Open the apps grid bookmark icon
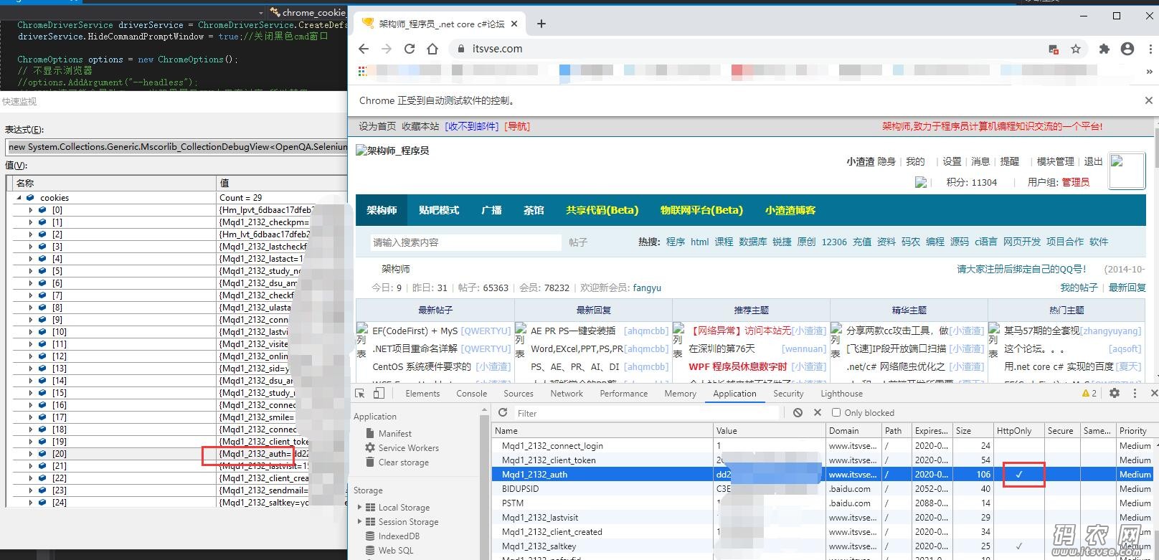The height and width of the screenshot is (560, 1159). [x=363, y=71]
